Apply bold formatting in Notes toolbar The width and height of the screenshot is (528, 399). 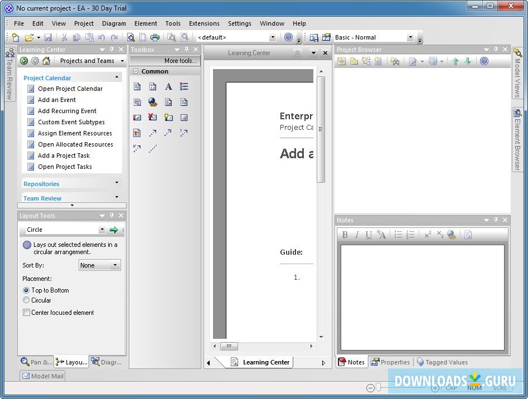click(x=345, y=235)
